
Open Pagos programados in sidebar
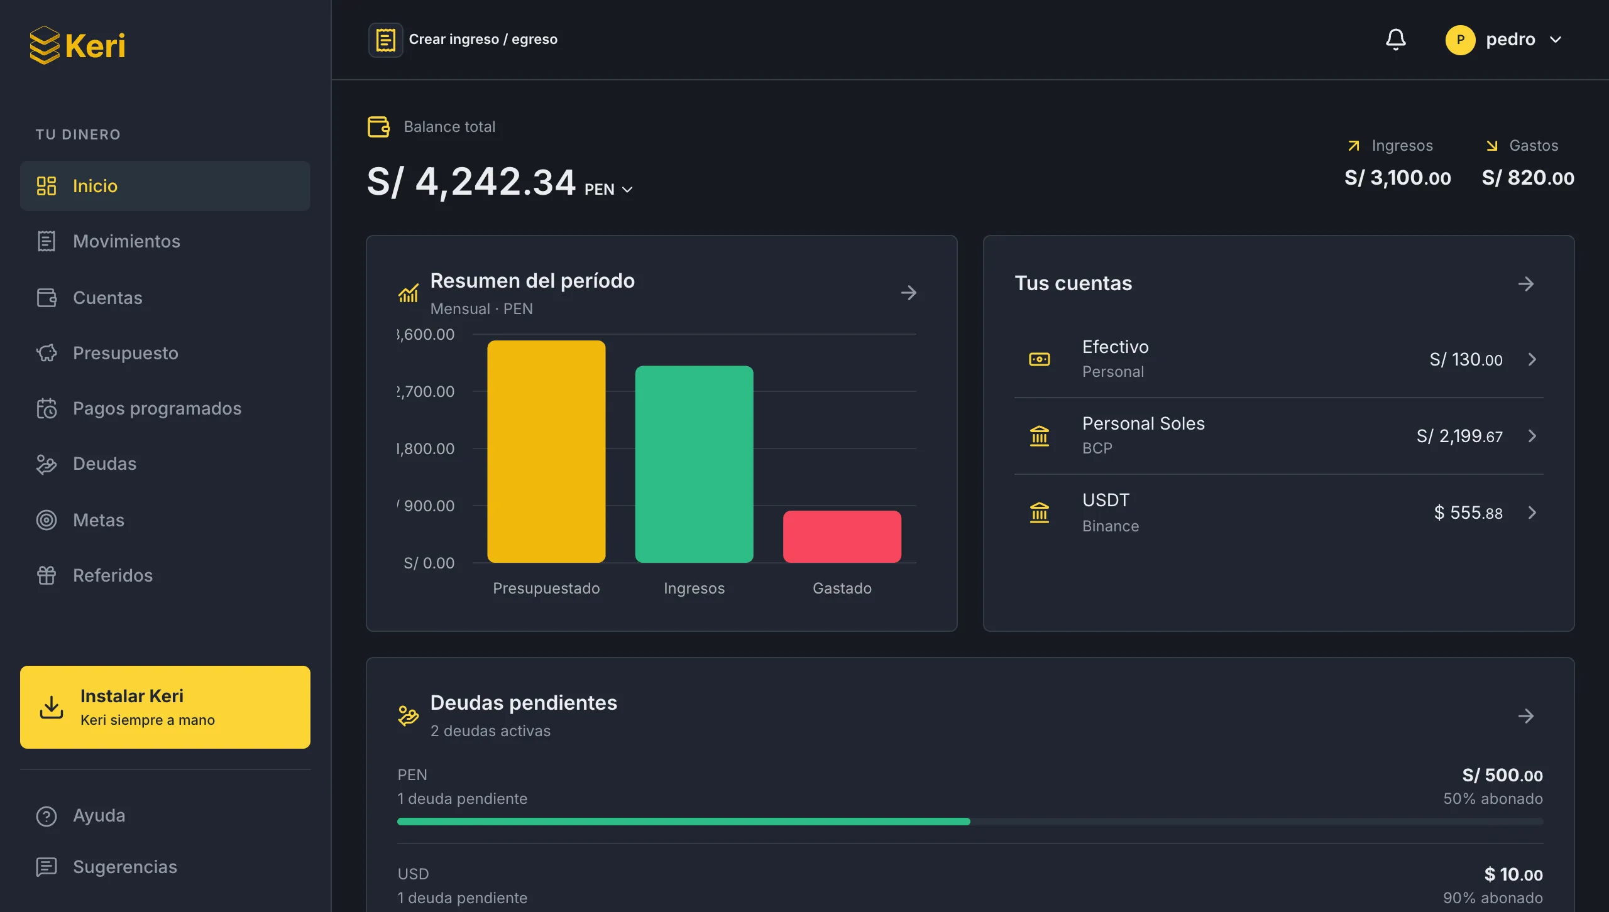(165, 408)
